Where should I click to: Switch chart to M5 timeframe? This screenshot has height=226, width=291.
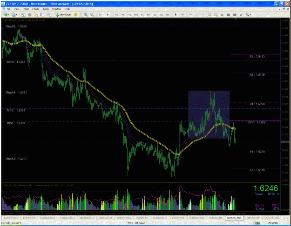[123, 14]
